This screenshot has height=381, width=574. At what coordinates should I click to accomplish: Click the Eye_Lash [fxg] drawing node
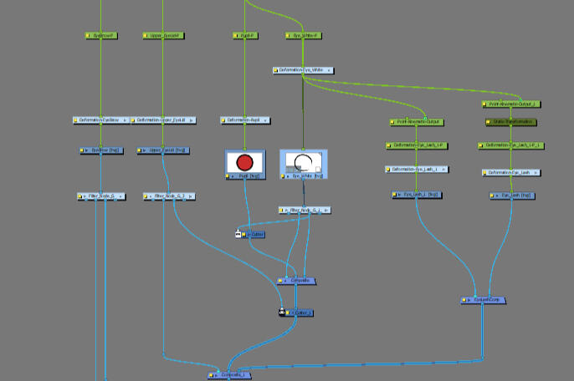[511, 196]
